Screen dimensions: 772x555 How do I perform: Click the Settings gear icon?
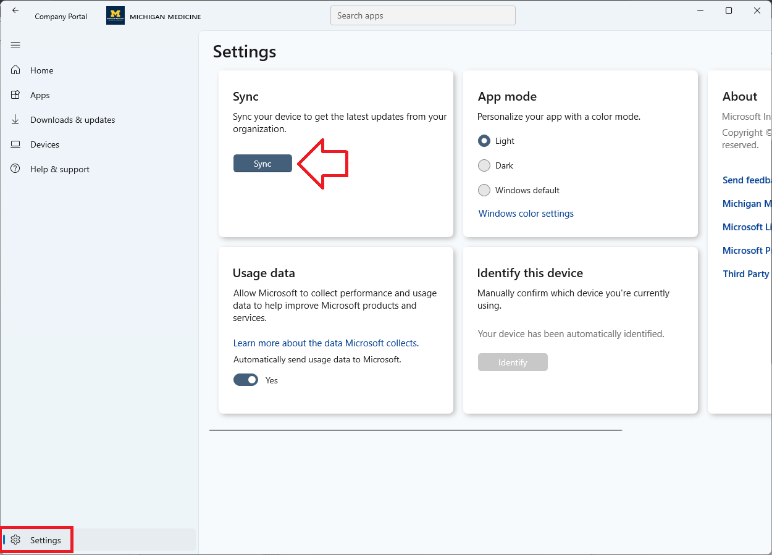[x=16, y=540]
